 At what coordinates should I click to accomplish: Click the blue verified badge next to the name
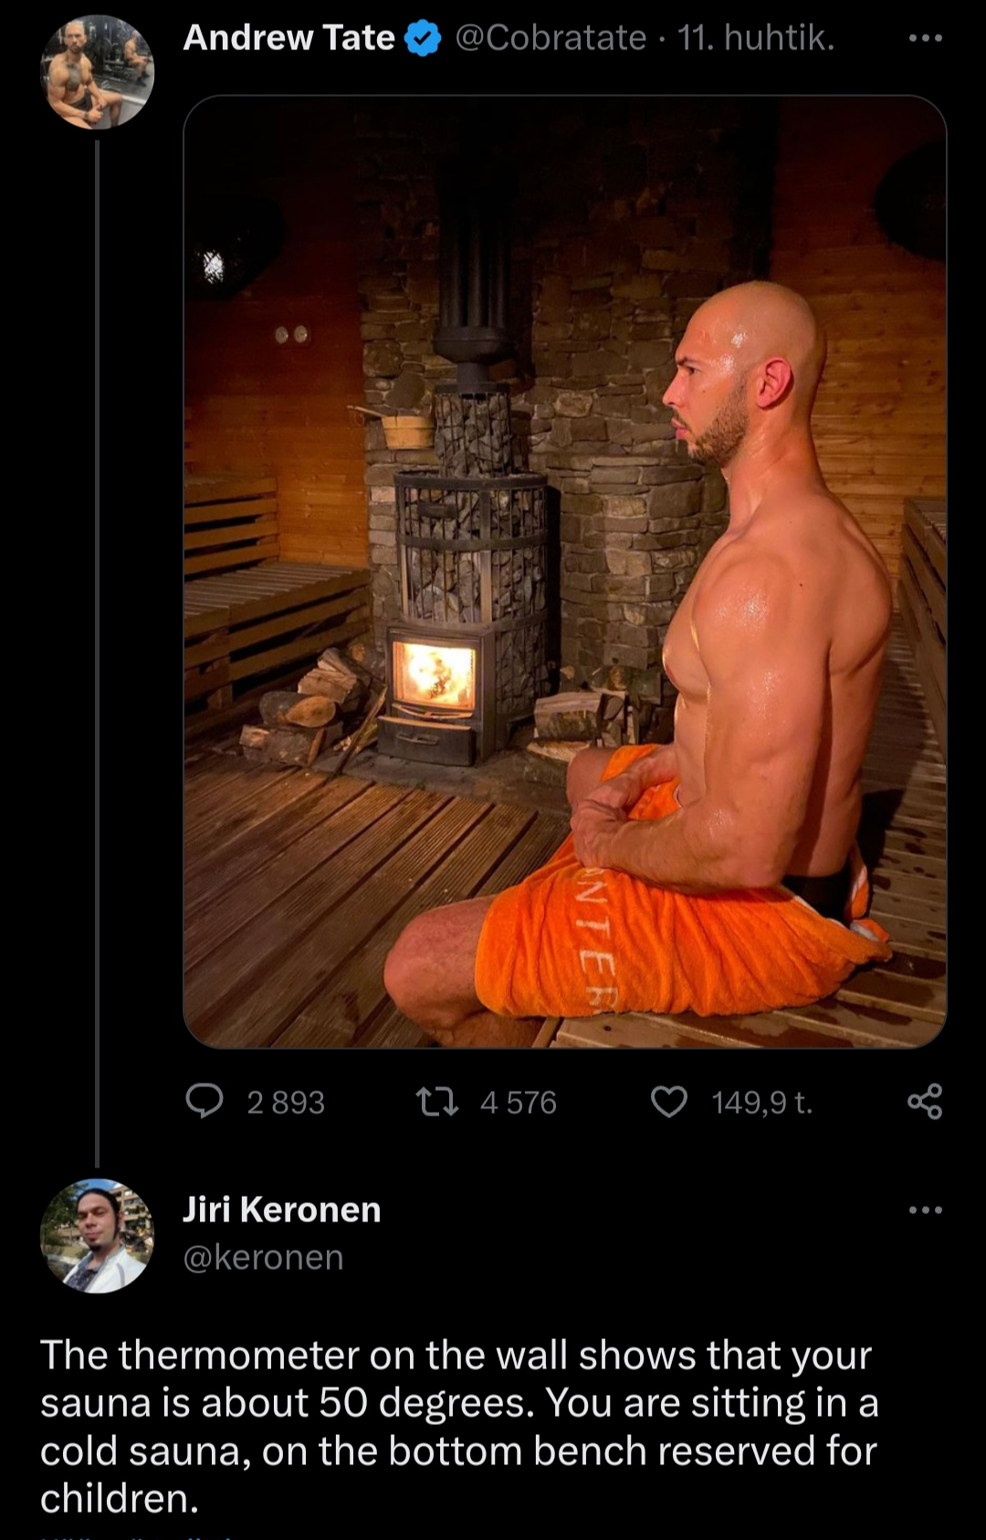423,38
